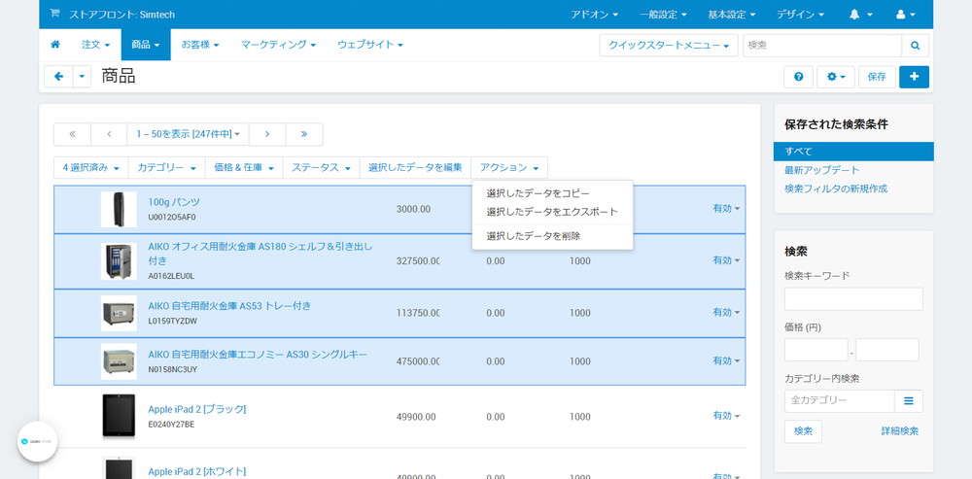
Task: Click the back arrow button
Action: 59,77
